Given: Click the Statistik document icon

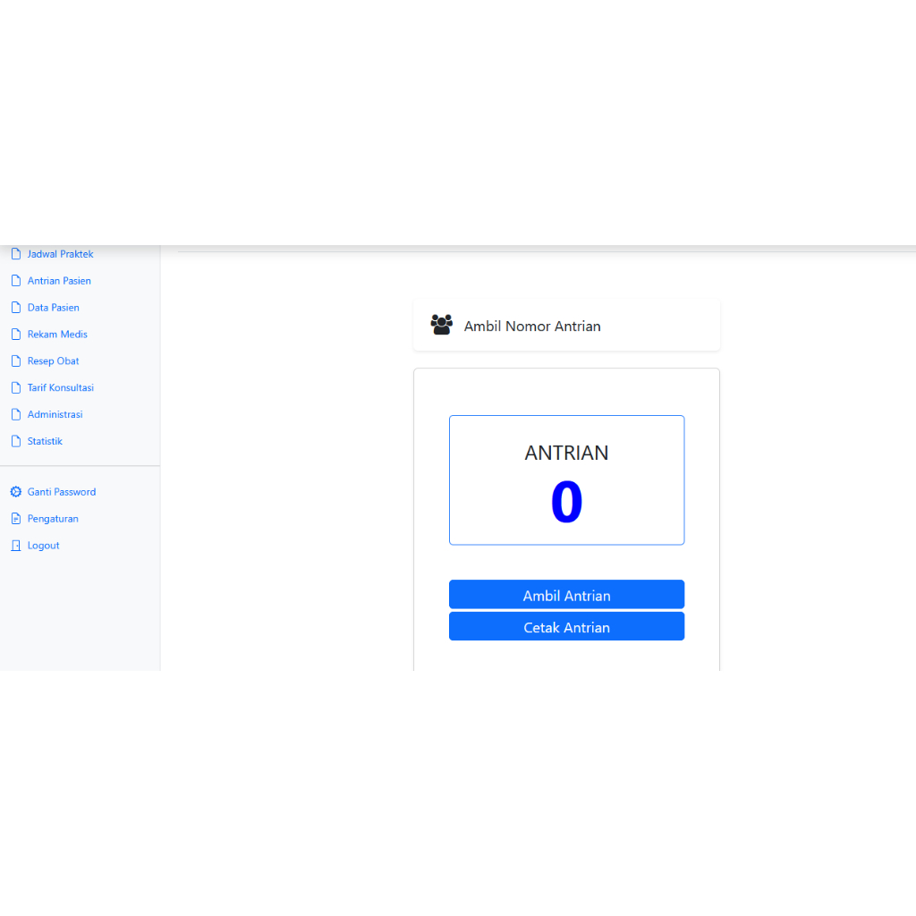Looking at the screenshot, I should pos(16,441).
